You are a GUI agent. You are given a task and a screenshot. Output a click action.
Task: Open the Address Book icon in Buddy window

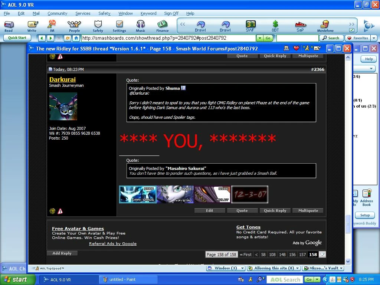click(366, 198)
